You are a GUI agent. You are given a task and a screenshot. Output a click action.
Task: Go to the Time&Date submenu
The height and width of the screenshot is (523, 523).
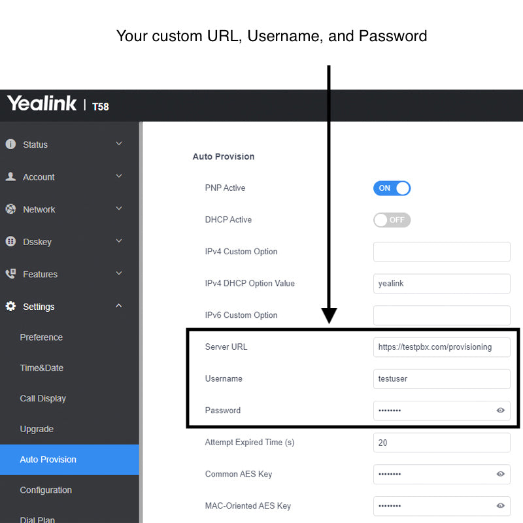click(x=42, y=368)
